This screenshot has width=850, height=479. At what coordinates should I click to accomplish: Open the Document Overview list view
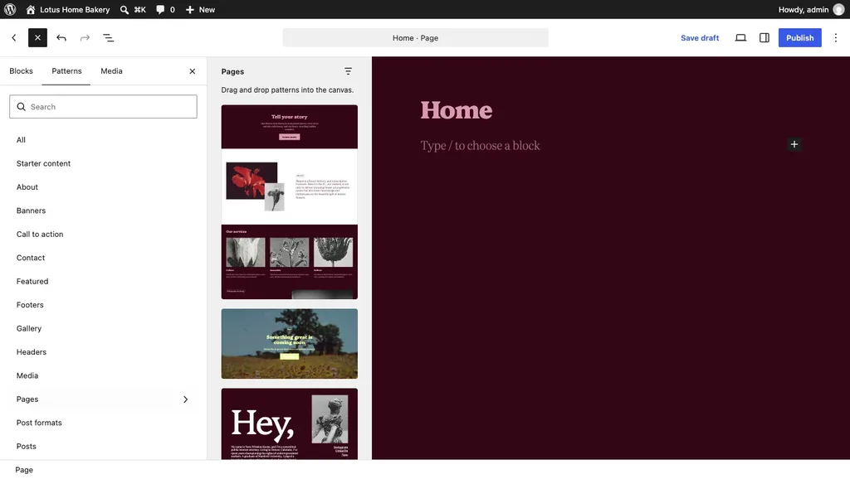point(109,37)
